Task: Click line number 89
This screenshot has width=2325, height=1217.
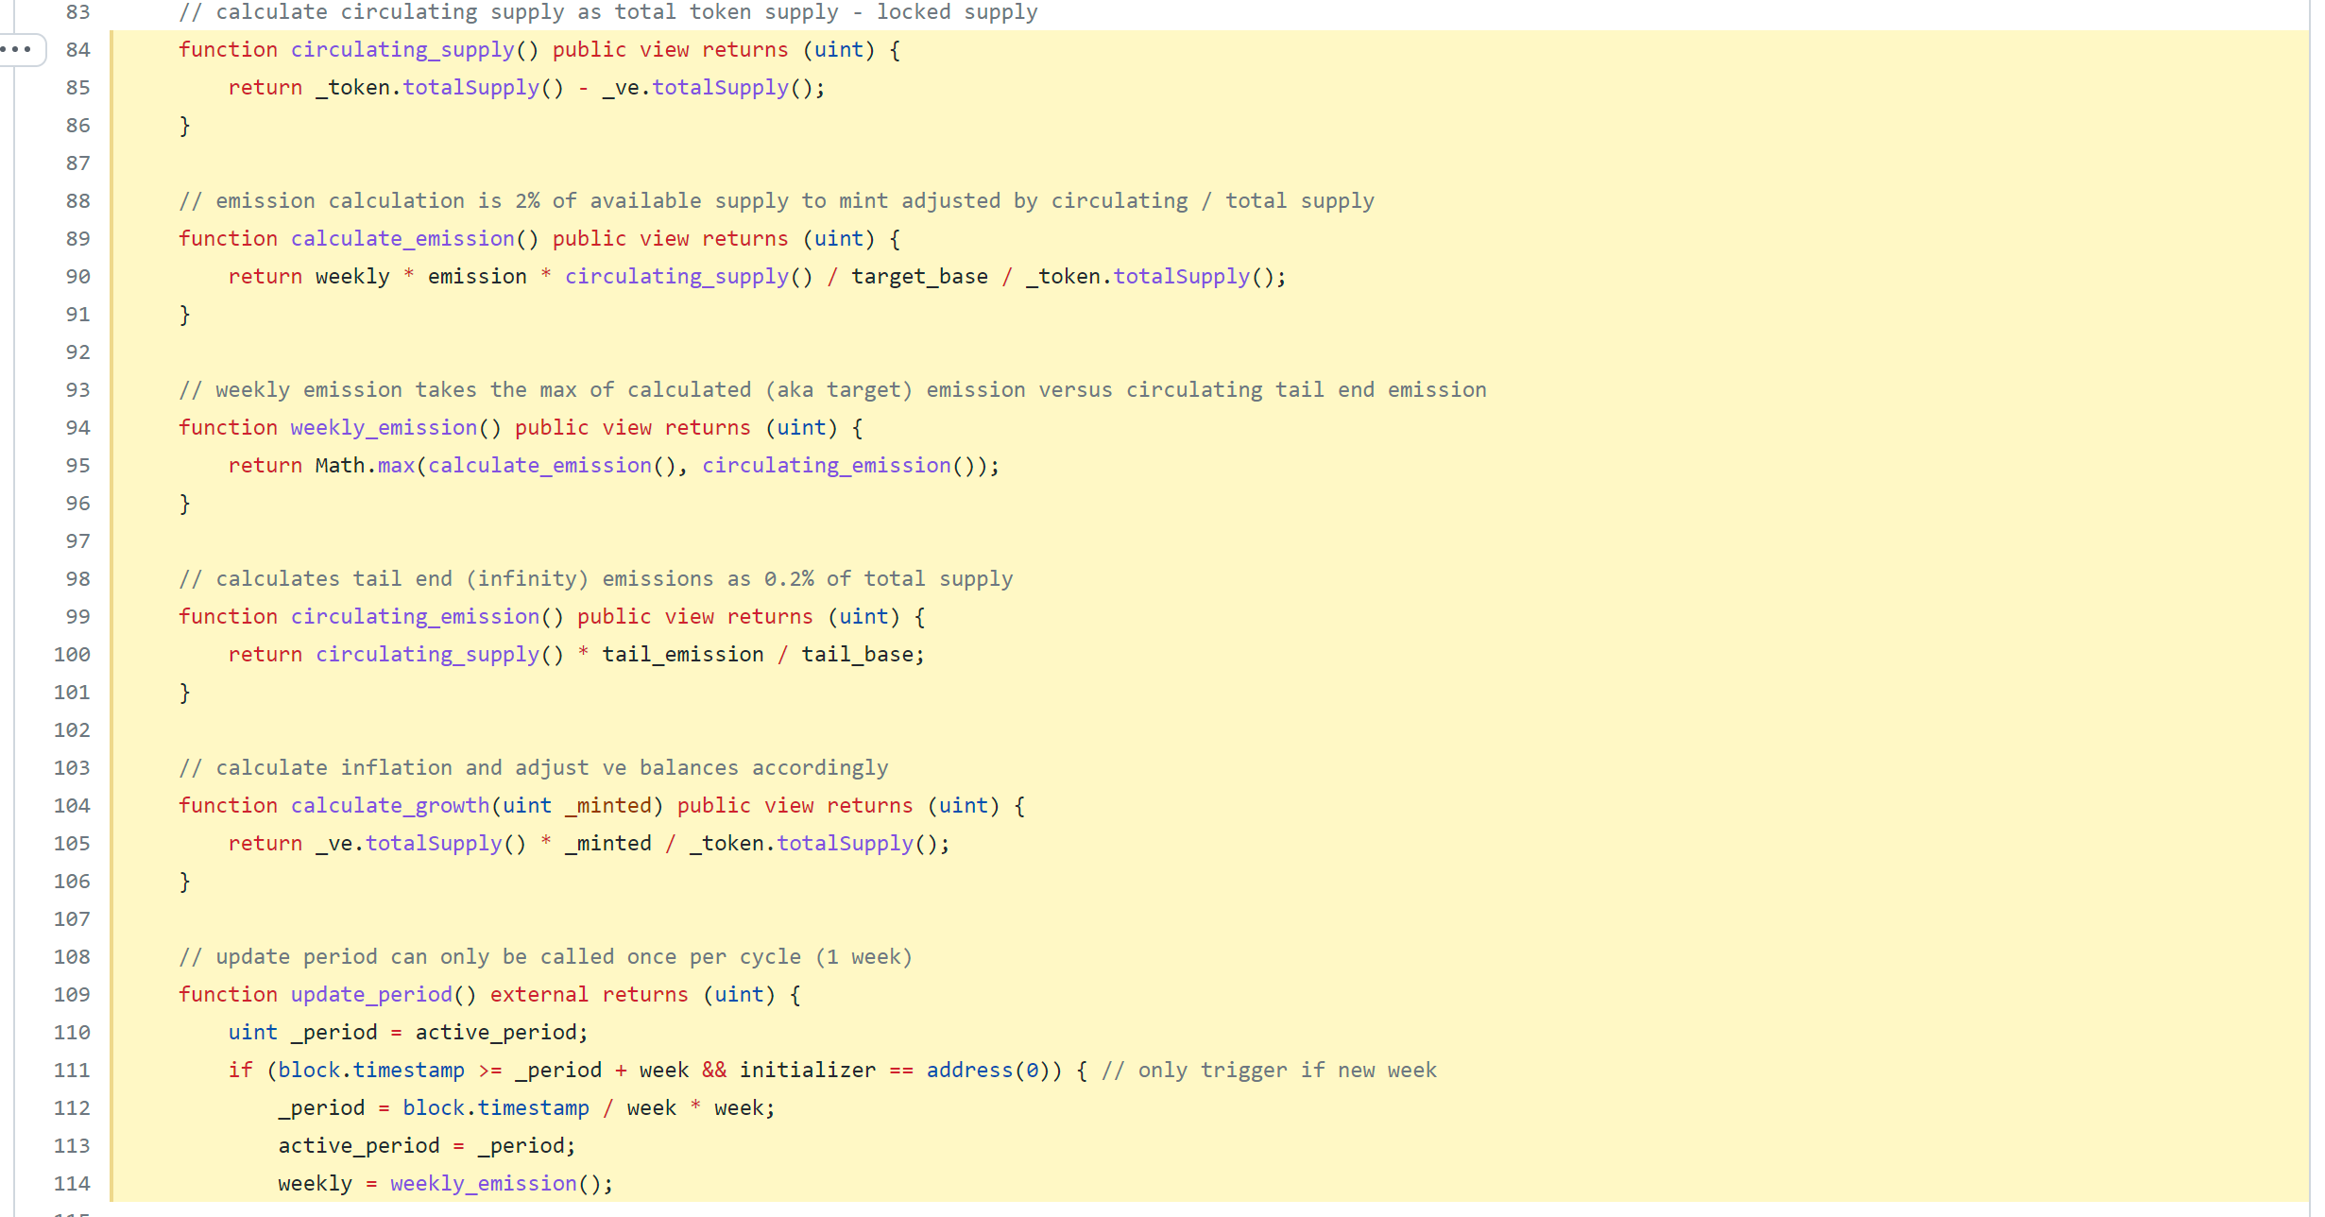Action: (x=78, y=239)
